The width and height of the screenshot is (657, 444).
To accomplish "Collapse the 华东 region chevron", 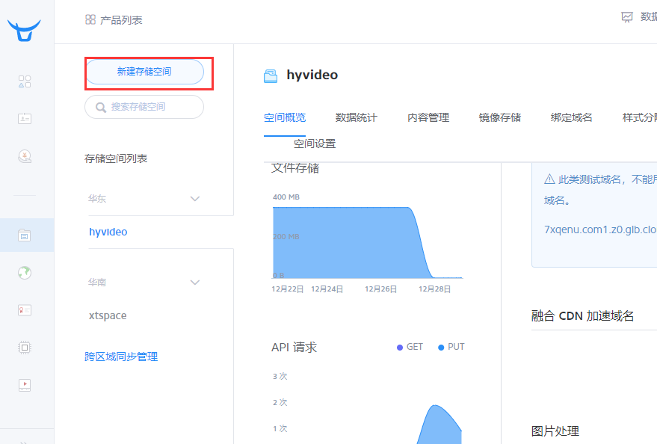I will click(195, 199).
